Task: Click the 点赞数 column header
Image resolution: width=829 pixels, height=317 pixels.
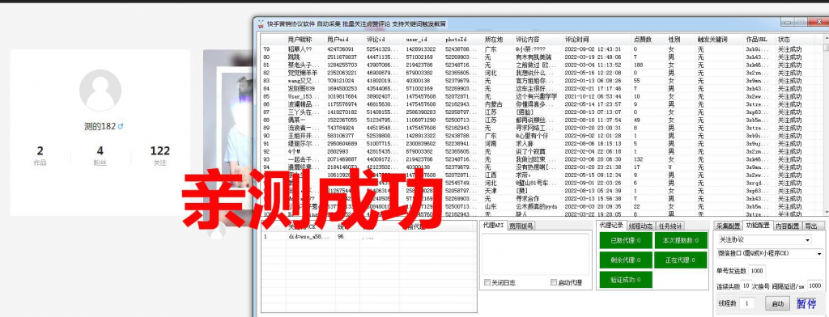Action: pos(642,40)
